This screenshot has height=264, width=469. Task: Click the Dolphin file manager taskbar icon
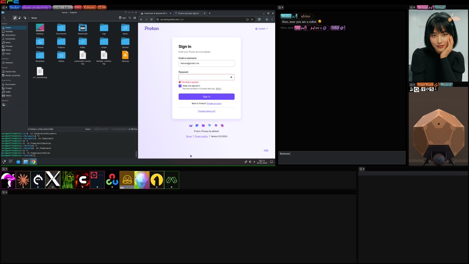coord(25,162)
